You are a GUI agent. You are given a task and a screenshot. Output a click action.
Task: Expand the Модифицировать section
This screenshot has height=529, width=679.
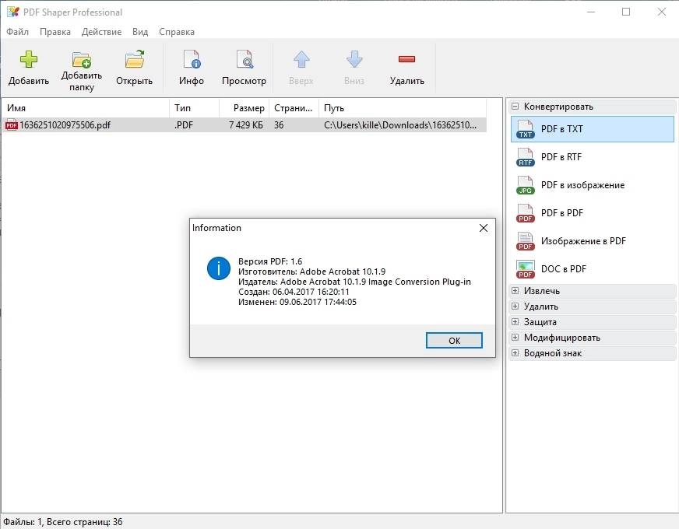(515, 338)
